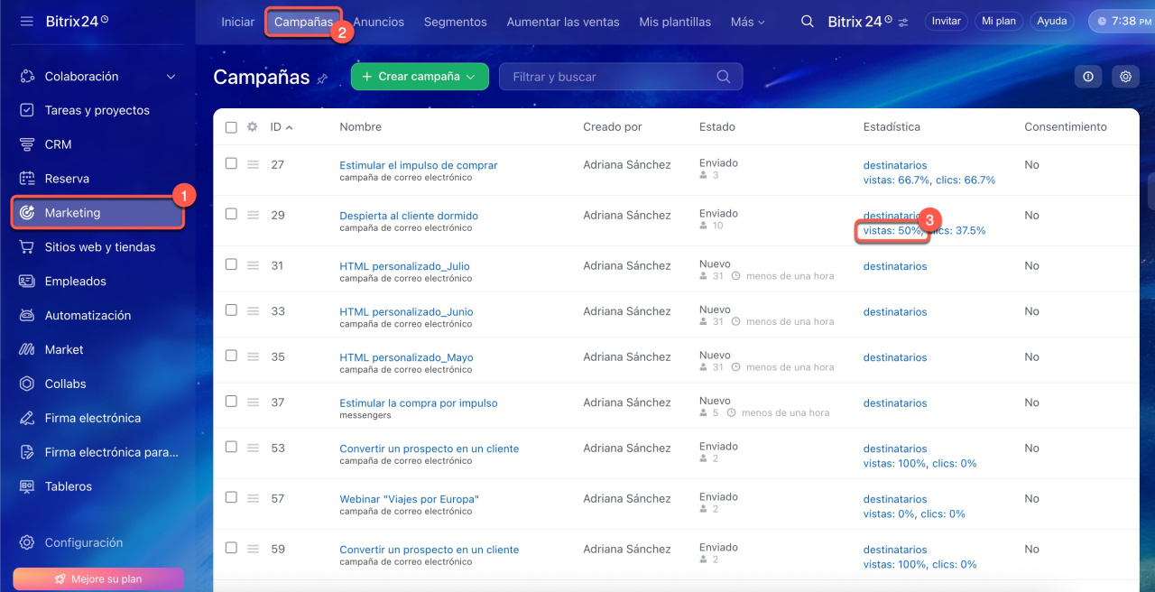Image resolution: width=1155 pixels, height=592 pixels.
Task: Go to the Mis plantillas tab
Action: point(674,22)
